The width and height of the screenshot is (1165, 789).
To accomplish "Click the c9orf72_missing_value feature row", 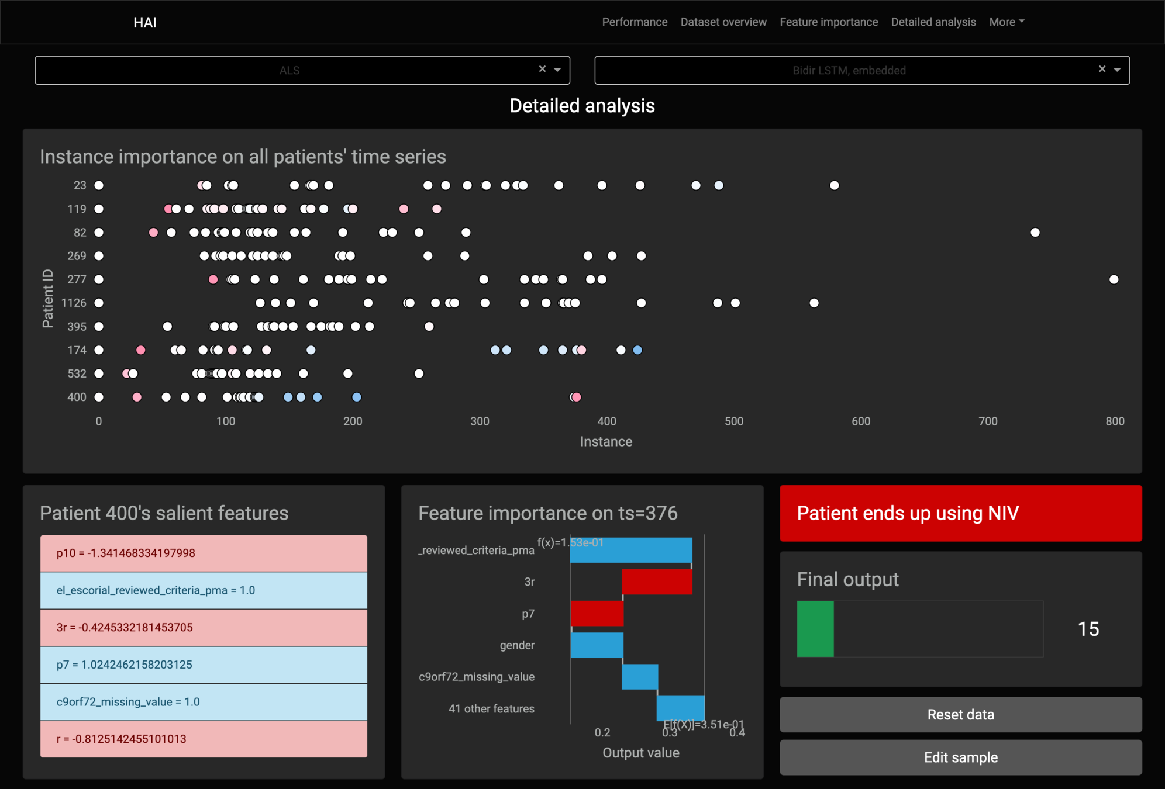I will point(204,702).
